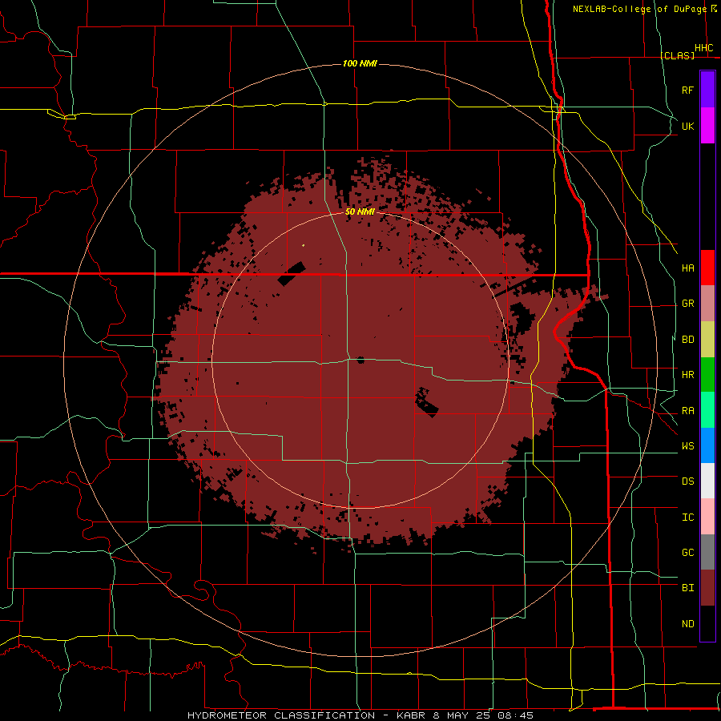
Task: Click the DS legend label
Action: coord(688,481)
